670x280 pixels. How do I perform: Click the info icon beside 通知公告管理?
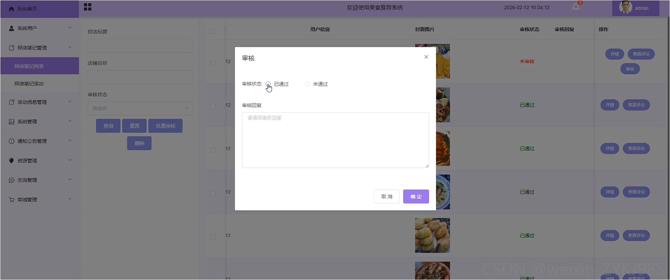coord(12,141)
